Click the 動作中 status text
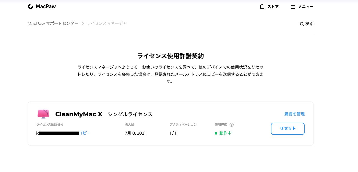 225,133
